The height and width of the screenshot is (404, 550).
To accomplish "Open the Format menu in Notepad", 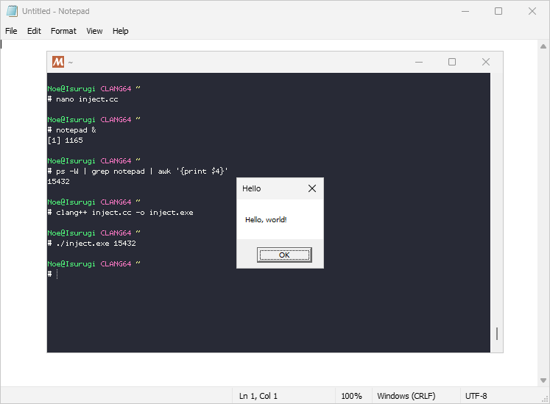I will click(63, 31).
